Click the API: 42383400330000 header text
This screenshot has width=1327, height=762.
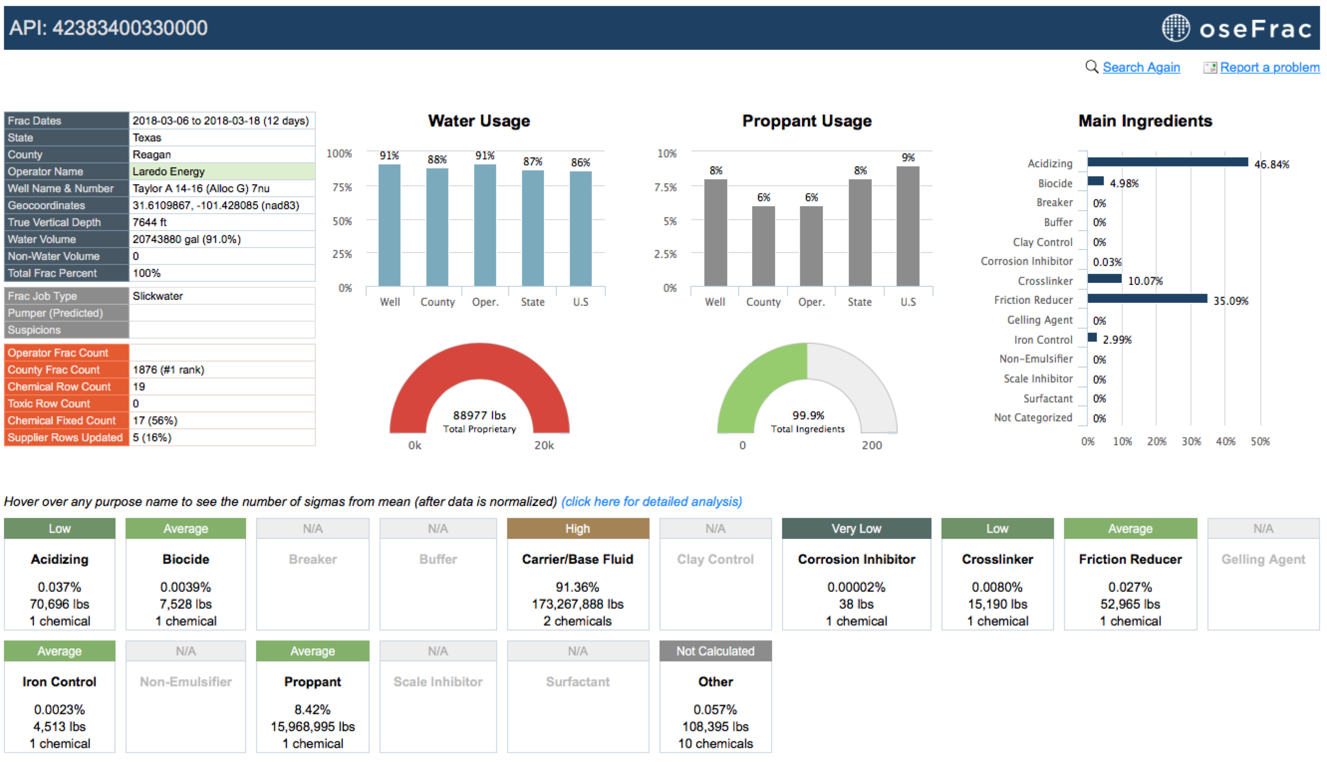coord(108,28)
